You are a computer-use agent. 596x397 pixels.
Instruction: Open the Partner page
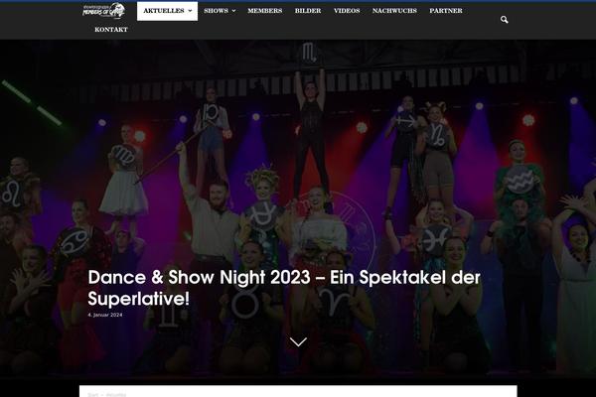coord(446,11)
